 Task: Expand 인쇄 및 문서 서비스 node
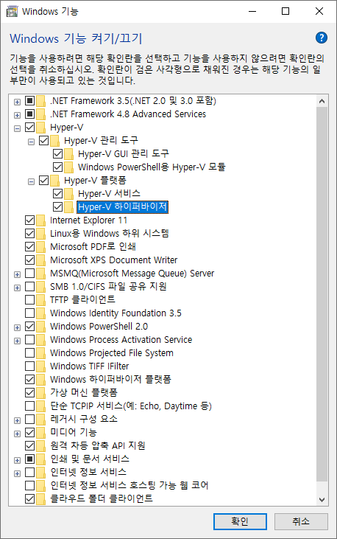(17, 460)
